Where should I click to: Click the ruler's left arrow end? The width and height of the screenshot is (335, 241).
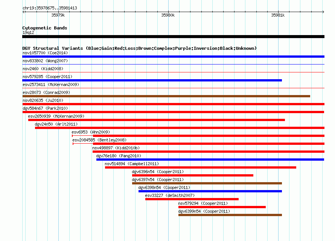(23, 12)
